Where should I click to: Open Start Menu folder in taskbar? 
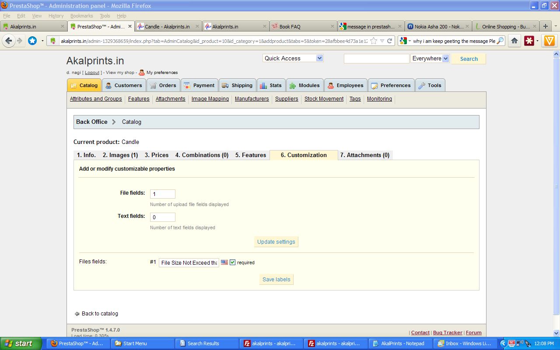(143, 343)
